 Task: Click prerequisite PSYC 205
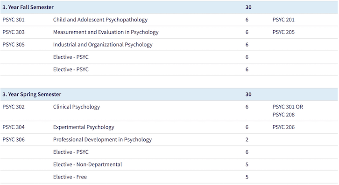283,32
